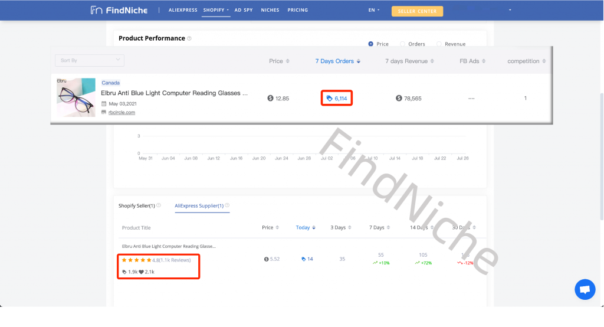Click the +72% 14 Days trend
This screenshot has height=327, width=604.
pos(424,263)
